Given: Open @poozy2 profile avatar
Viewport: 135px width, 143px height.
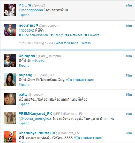Looking at the screenshot, I should click(x=10, y=10).
